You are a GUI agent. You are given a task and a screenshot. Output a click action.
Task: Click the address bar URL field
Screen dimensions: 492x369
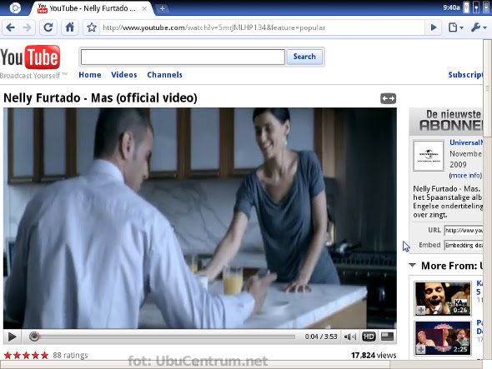click(x=262, y=27)
